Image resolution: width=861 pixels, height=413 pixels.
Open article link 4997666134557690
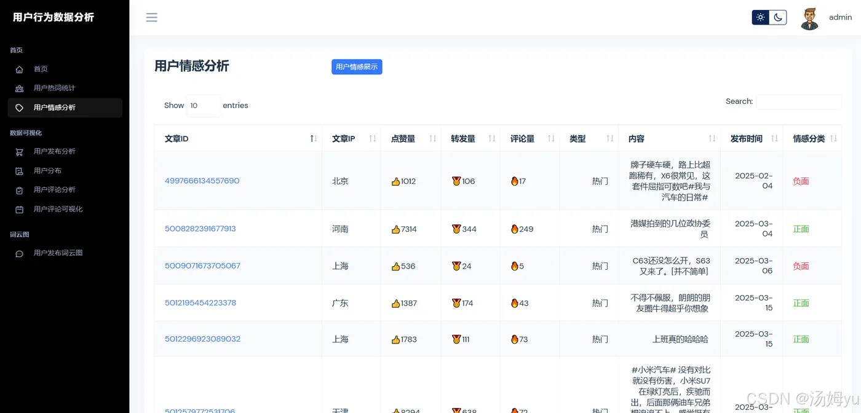(x=202, y=181)
